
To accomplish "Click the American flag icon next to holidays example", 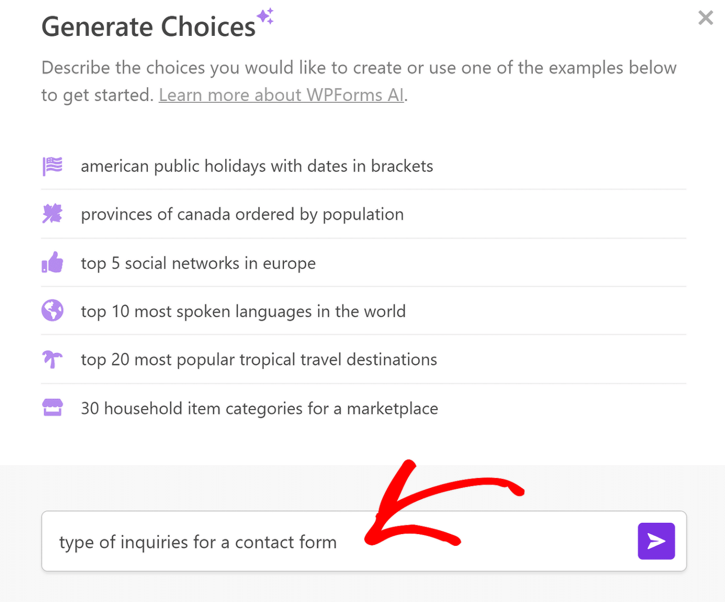I will [x=52, y=166].
